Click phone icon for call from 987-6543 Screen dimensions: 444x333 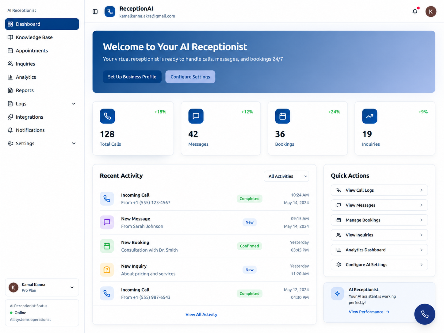107,293
